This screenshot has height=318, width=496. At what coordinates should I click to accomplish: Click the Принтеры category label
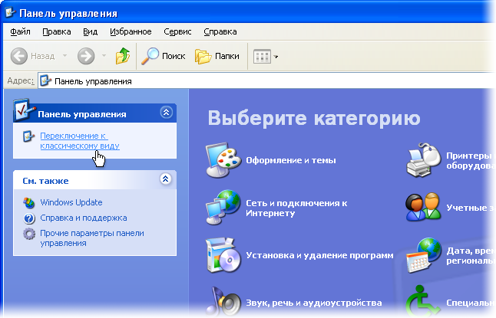click(469, 160)
